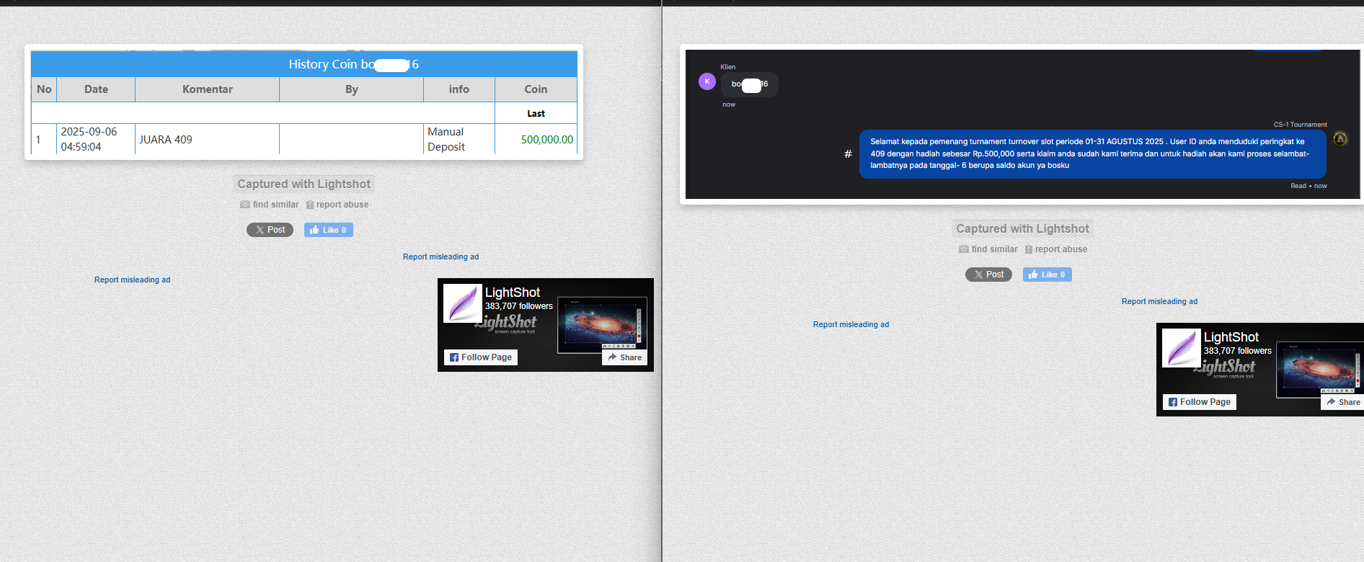
Task: Click the chat message screenshot in right window
Action: tap(1022, 125)
